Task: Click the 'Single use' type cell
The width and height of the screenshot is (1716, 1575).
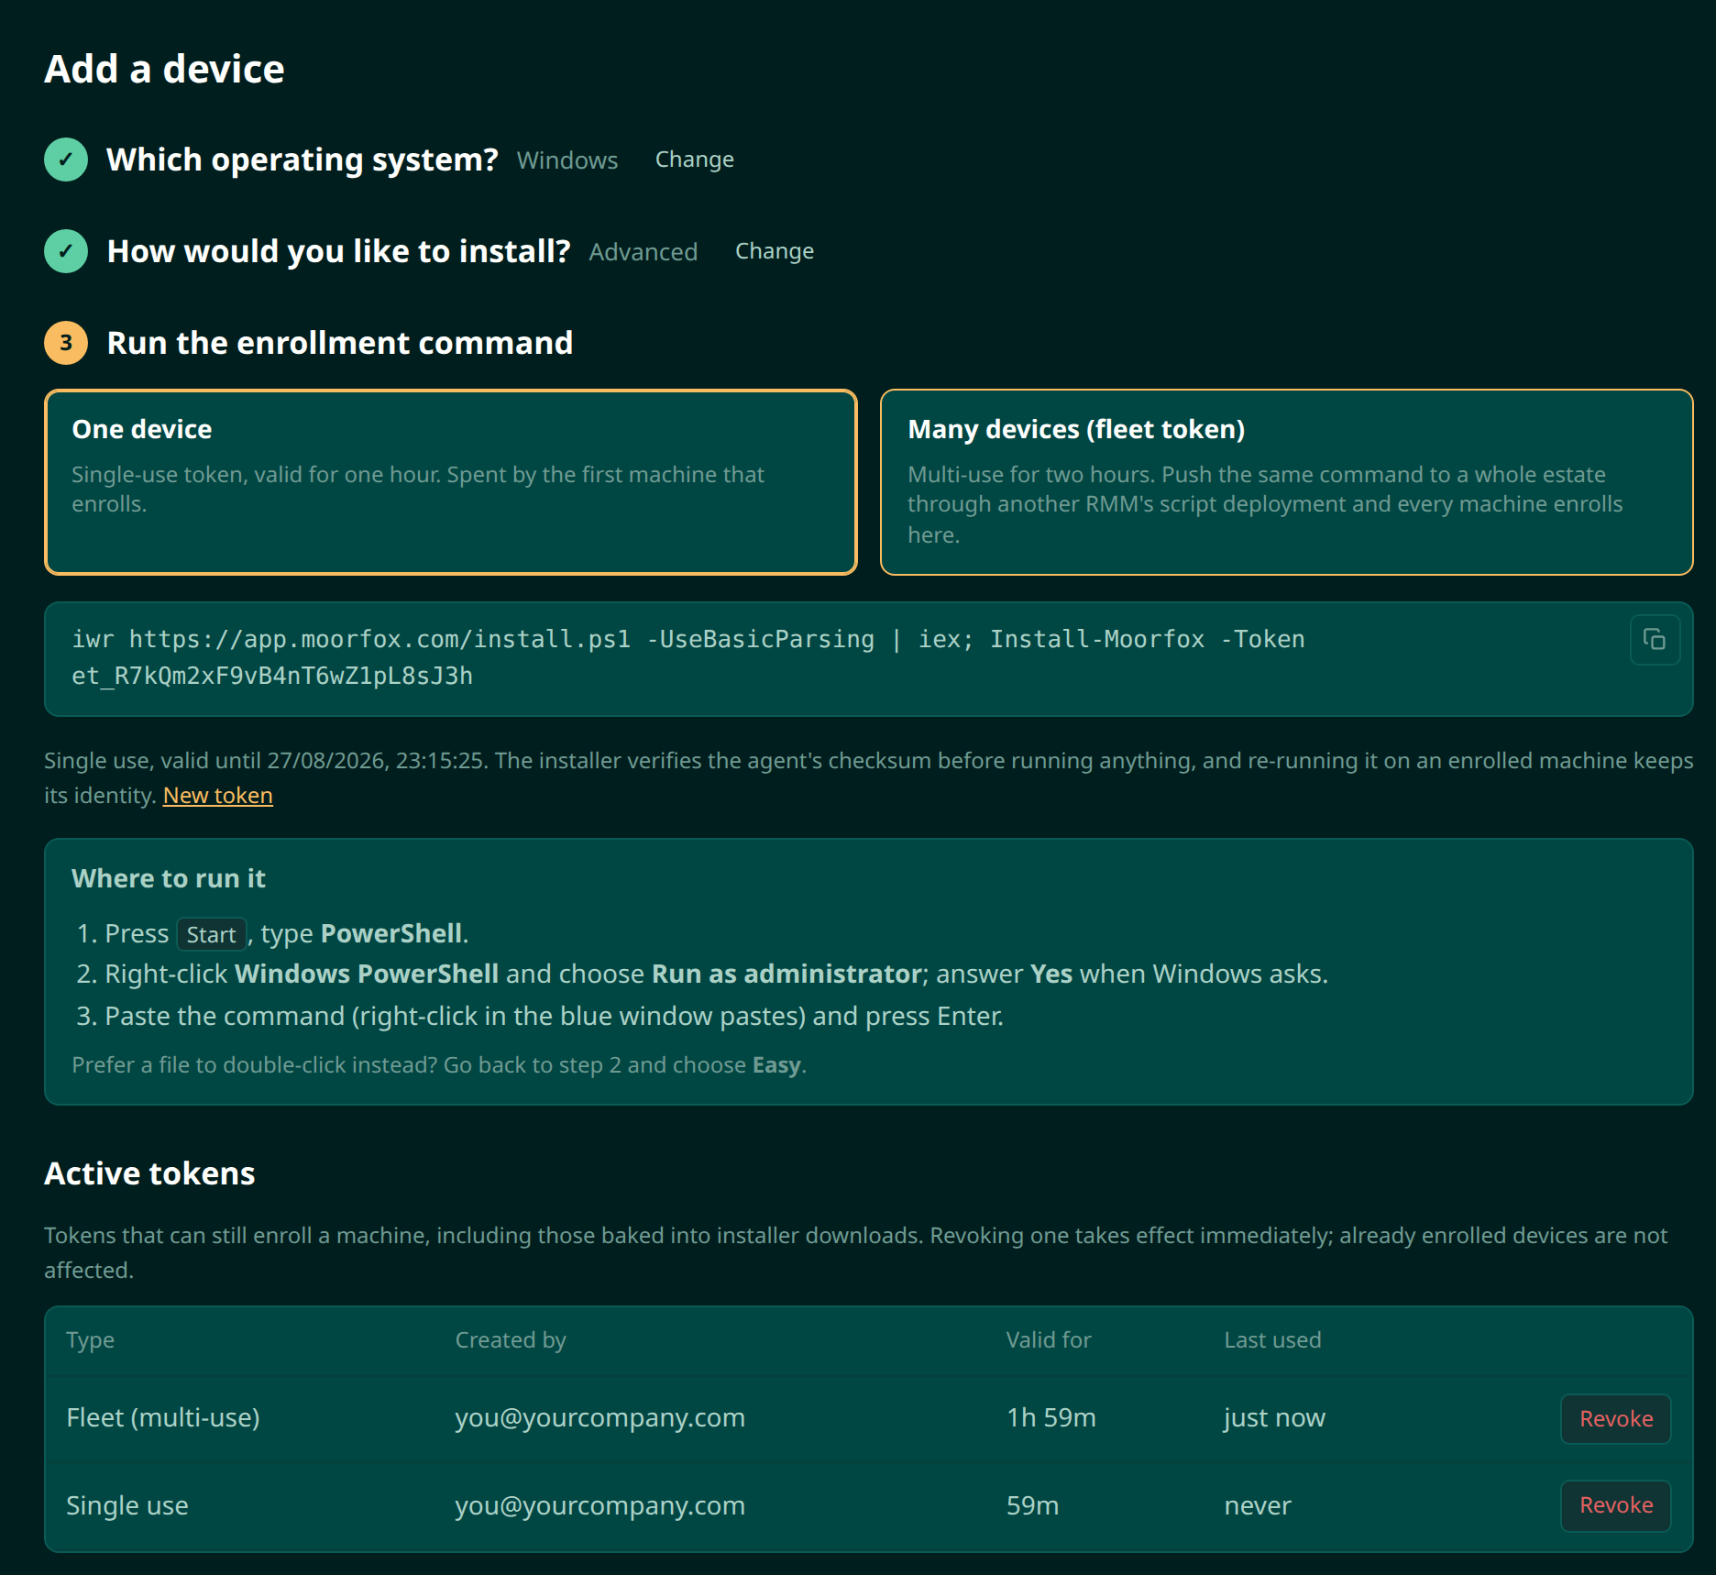Action: point(127,1505)
